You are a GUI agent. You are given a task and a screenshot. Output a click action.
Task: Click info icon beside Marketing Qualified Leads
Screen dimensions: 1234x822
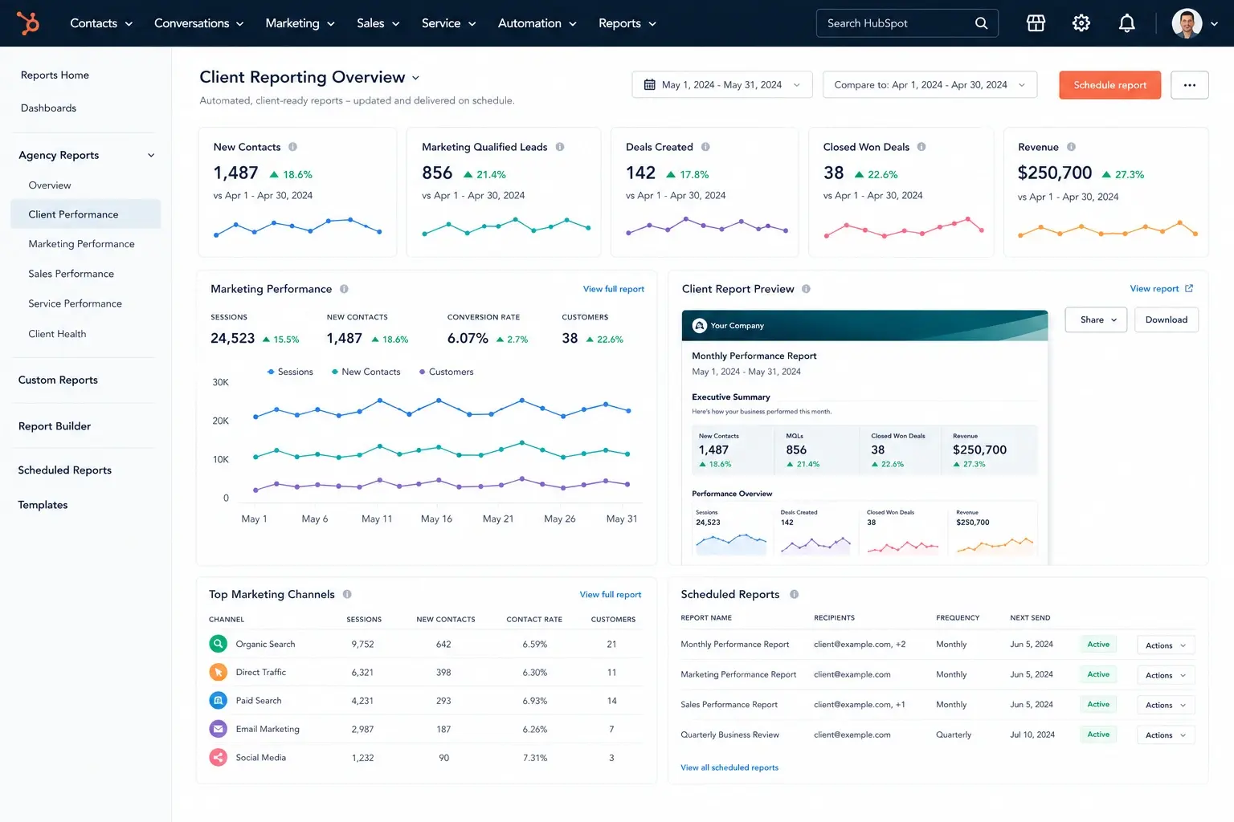point(560,147)
